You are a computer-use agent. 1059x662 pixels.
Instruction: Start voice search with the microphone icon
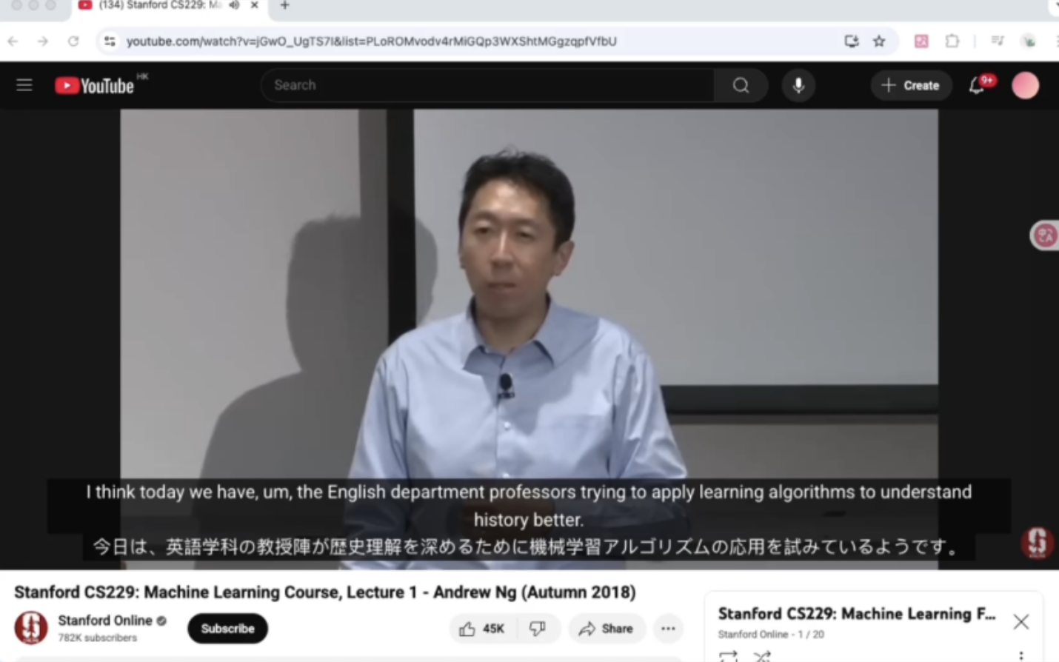[798, 85]
